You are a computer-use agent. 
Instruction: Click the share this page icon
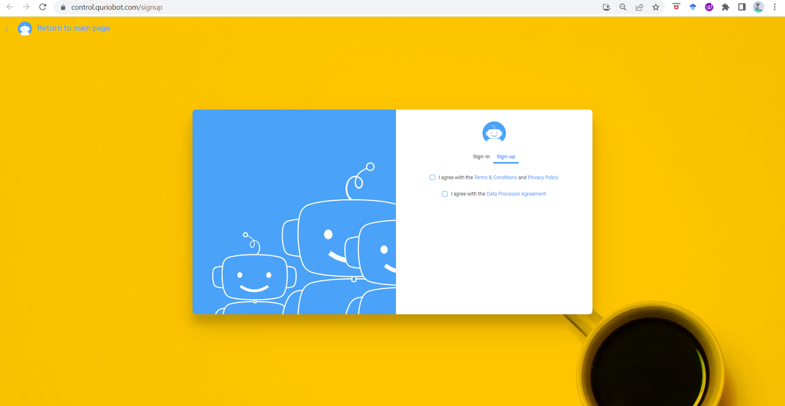pos(639,7)
